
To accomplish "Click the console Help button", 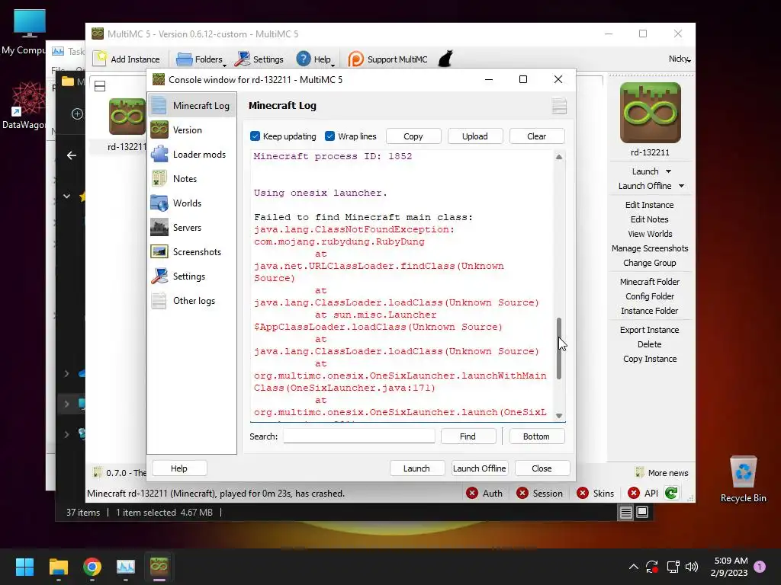I will tap(179, 468).
